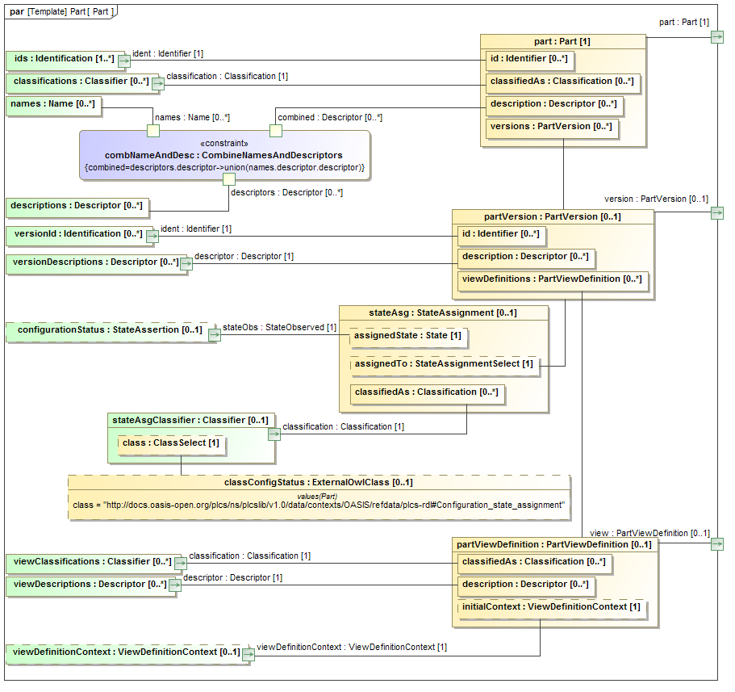Click the port on configurationStatus : StateAssertion block
The height and width of the screenshot is (692, 735).
tap(215, 334)
